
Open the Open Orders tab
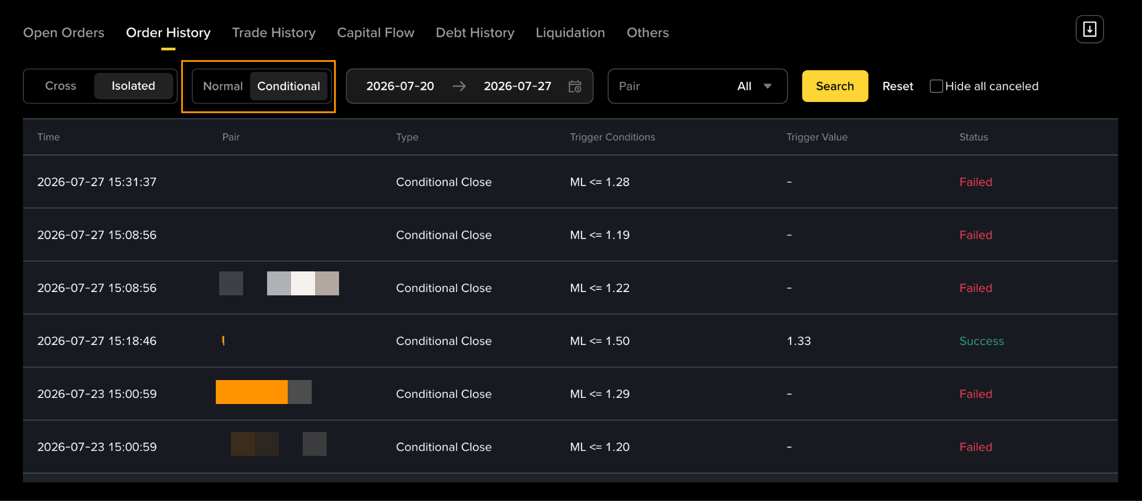[x=64, y=33]
